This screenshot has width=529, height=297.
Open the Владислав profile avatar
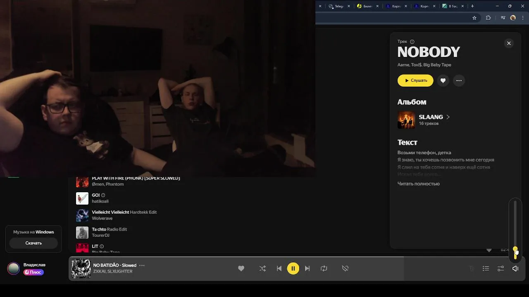tap(13, 269)
